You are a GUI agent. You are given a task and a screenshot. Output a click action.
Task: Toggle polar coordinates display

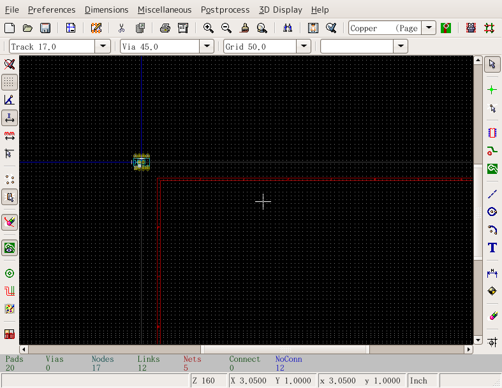pos(10,100)
